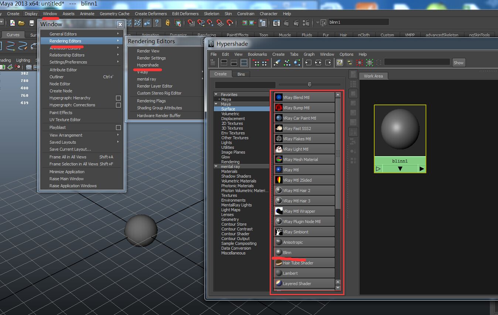Image resolution: width=498 pixels, height=315 pixels.
Task: Create a Blinn material
Action: (x=304, y=253)
